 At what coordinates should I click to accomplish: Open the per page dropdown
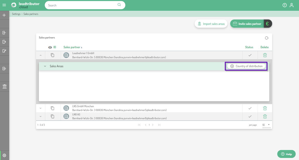pos(266,125)
